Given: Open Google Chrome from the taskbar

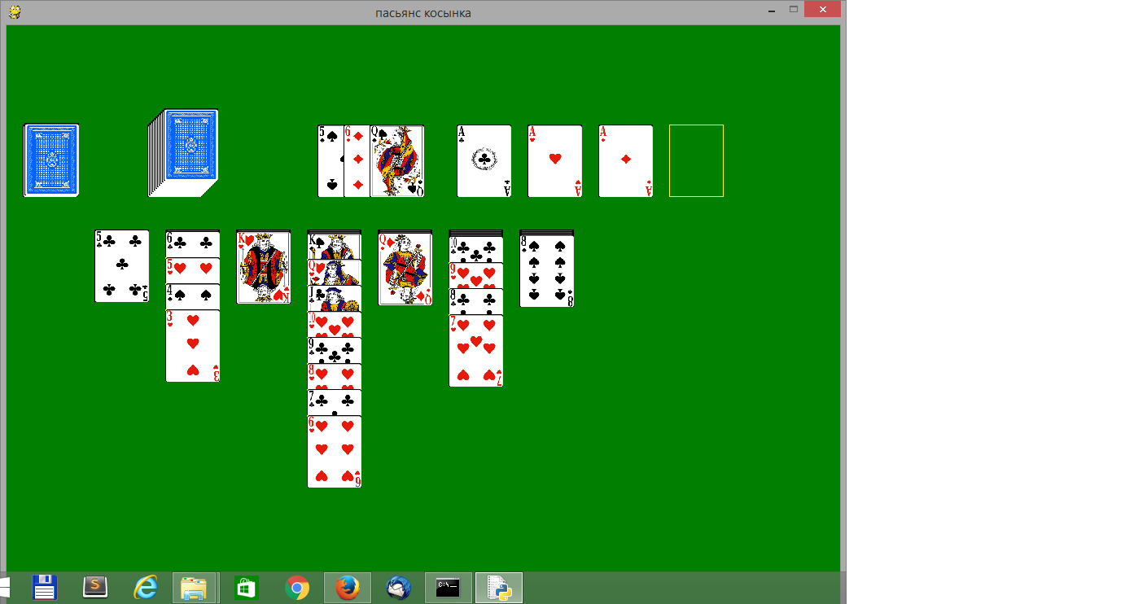Looking at the screenshot, I should click(x=297, y=588).
